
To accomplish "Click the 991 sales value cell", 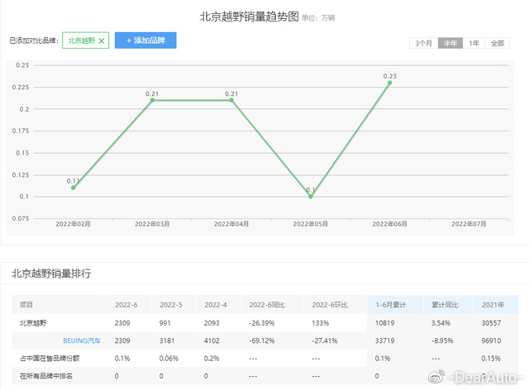I will (x=165, y=323).
